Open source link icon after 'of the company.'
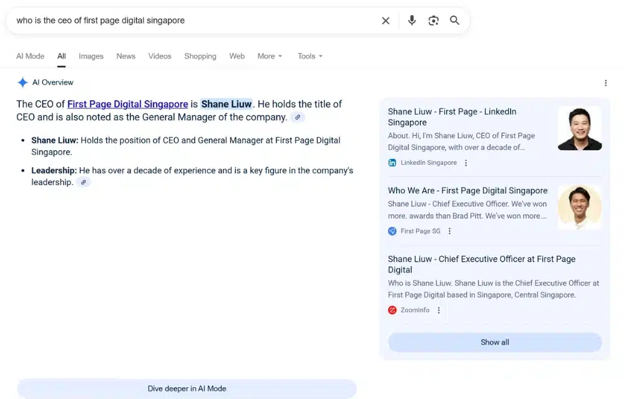This screenshot has width=624, height=399. [298, 117]
